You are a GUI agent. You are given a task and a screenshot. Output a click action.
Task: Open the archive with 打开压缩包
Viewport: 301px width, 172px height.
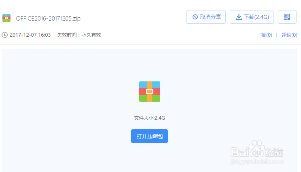[149, 136]
